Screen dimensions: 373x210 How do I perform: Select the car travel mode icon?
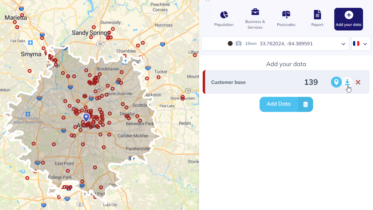239,43
